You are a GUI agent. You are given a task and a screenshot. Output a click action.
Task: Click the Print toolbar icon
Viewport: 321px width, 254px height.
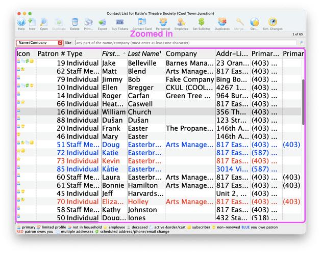click(88, 22)
